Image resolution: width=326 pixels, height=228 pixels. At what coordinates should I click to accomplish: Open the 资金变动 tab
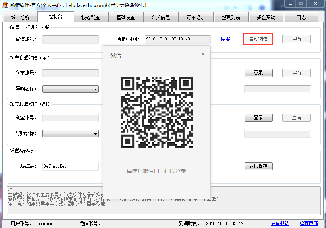click(266, 17)
